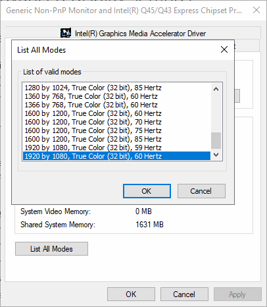Close the List All Modes dialog

coord(224,49)
